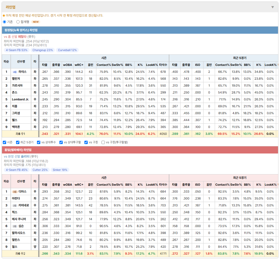Click the Sinker 19% pitch chip
The width and height of the screenshot is (280, 260).
pyautogui.click(x=60, y=170)
